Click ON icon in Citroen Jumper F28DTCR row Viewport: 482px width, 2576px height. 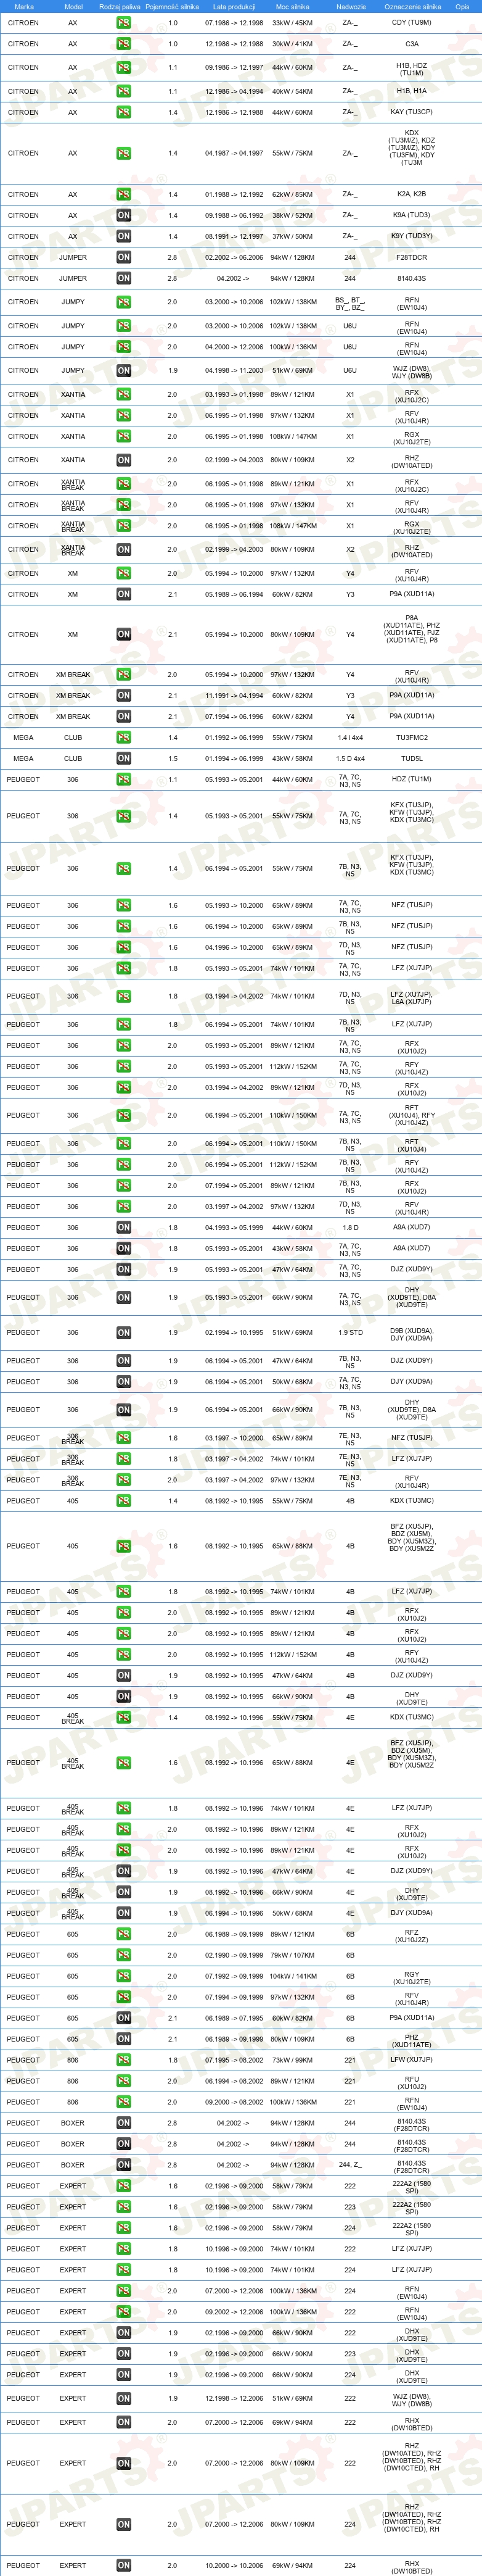click(x=124, y=257)
